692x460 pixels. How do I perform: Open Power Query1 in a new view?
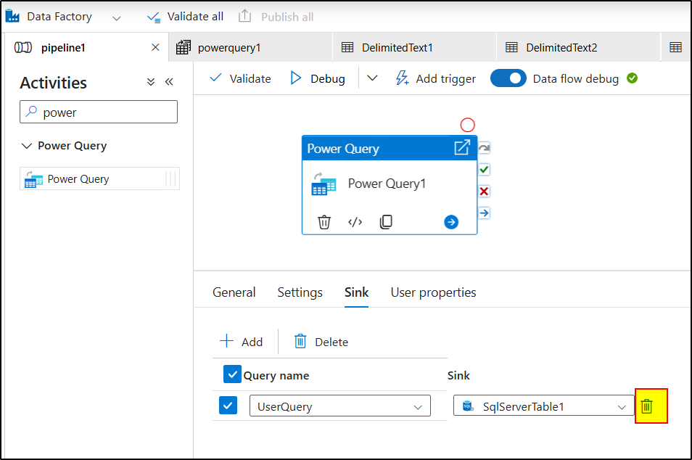tap(462, 147)
